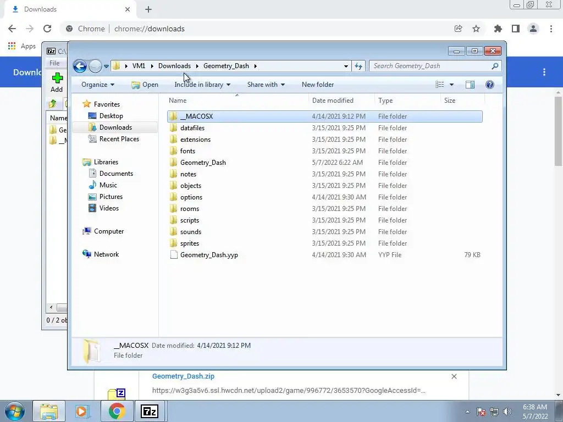Open recent locations dropdown beside navigation arrows
The height and width of the screenshot is (422, 563).
point(106,66)
